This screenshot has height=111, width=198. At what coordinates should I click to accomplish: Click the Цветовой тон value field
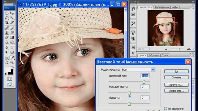click(x=145, y=76)
